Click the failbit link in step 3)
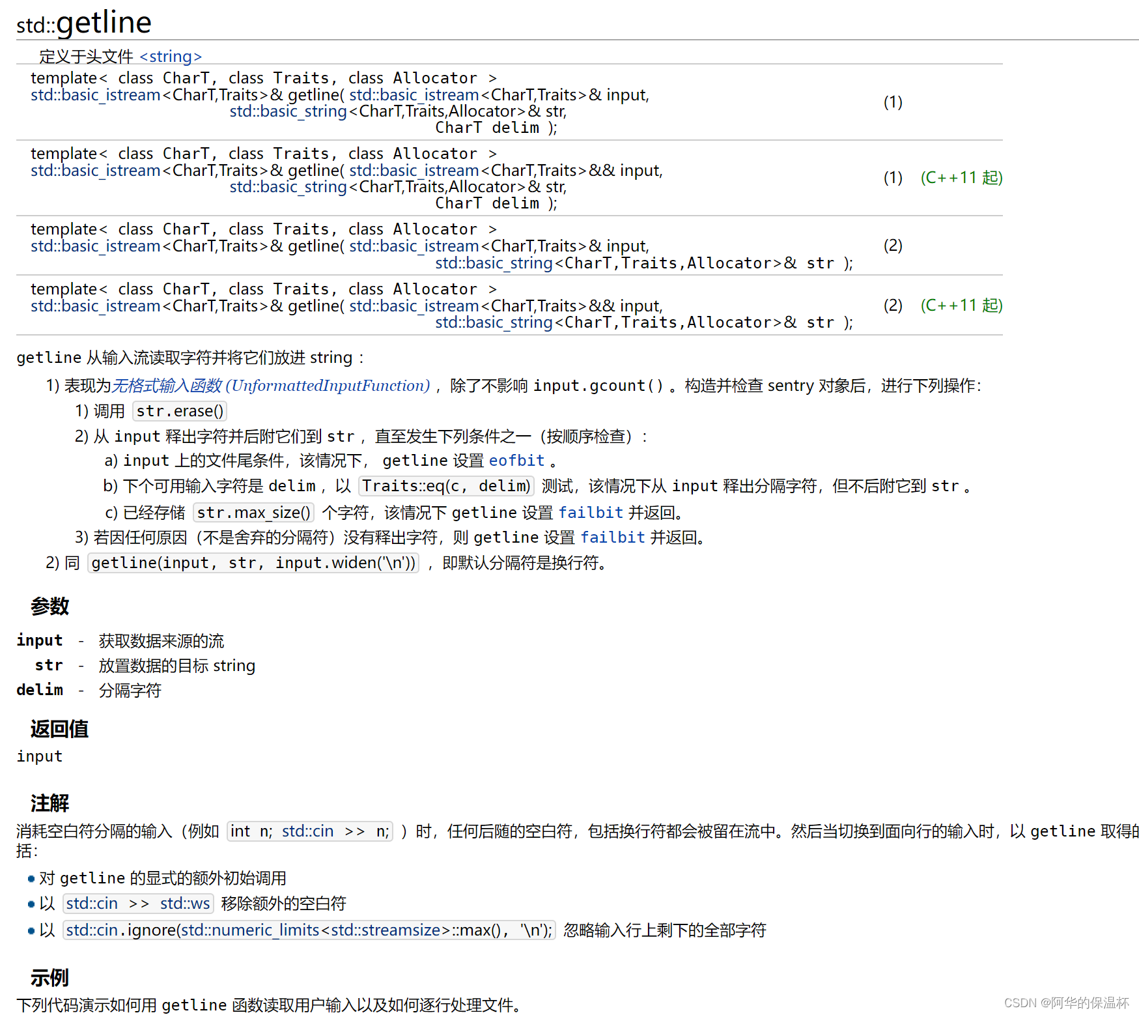 (x=612, y=537)
